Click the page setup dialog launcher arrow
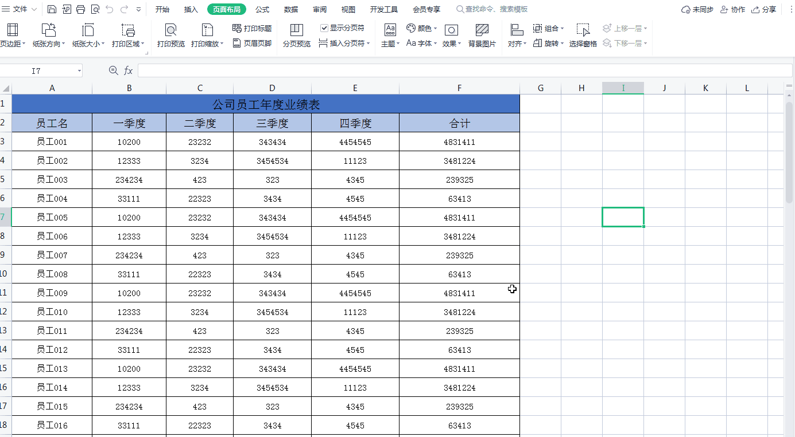Viewport: 795px width, 437px height. coord(147,53)
